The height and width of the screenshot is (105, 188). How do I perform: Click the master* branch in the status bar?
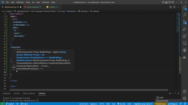10,104
